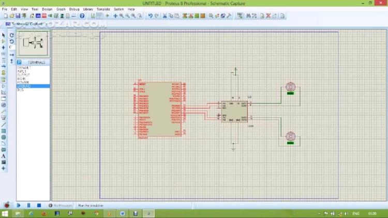Open the View menu
This screenshot has height=218, width=388.
point(24,9)
